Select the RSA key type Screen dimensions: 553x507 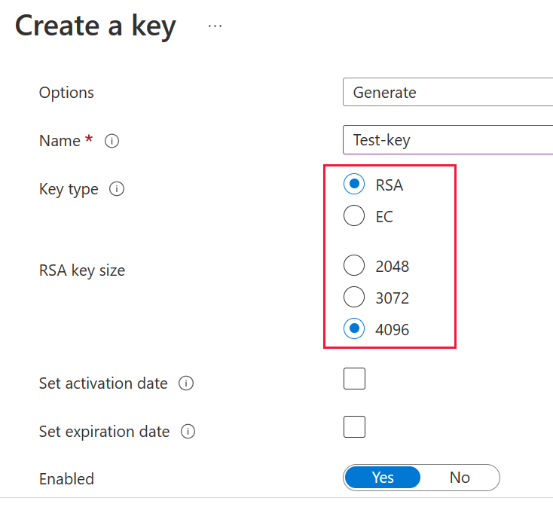pyautogui.click(x=354, y=185)
